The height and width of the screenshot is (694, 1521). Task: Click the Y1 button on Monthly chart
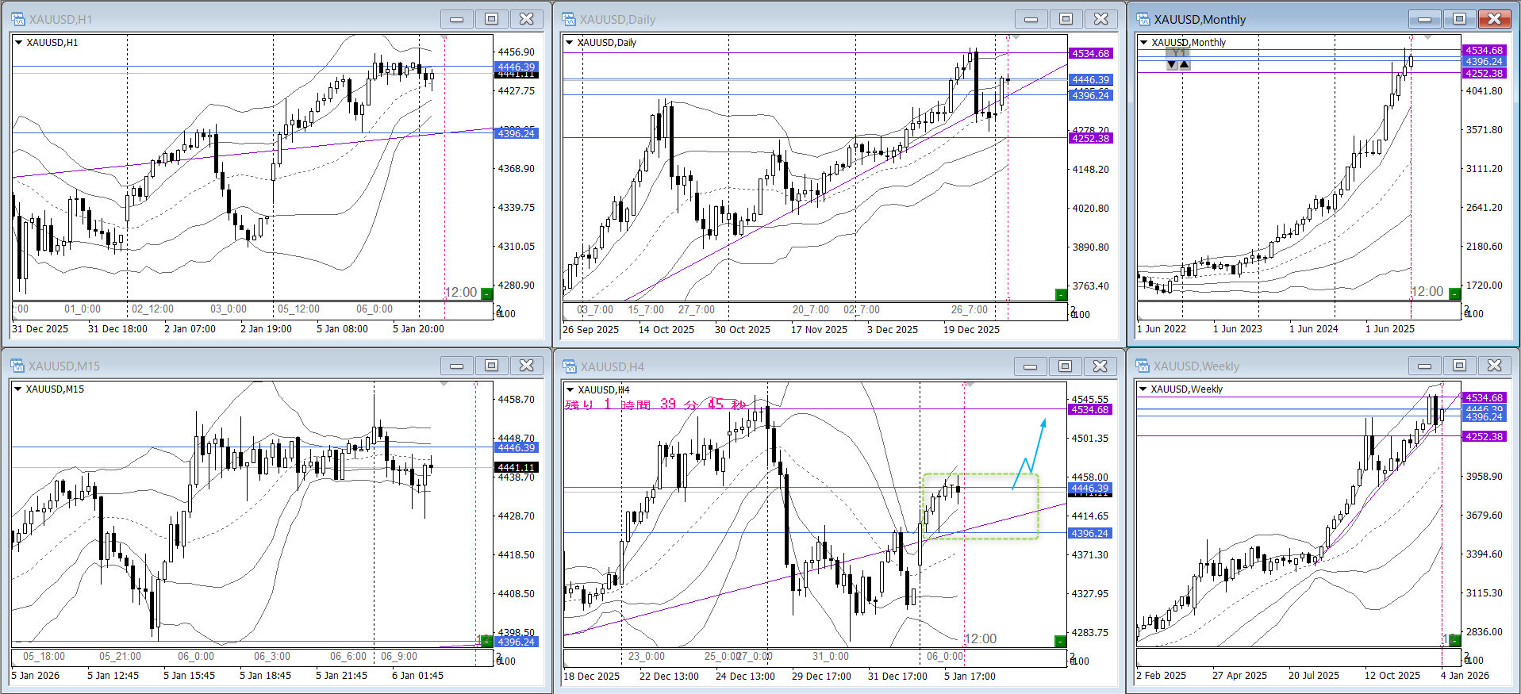pyautogui.click(x=1178, y=53)
